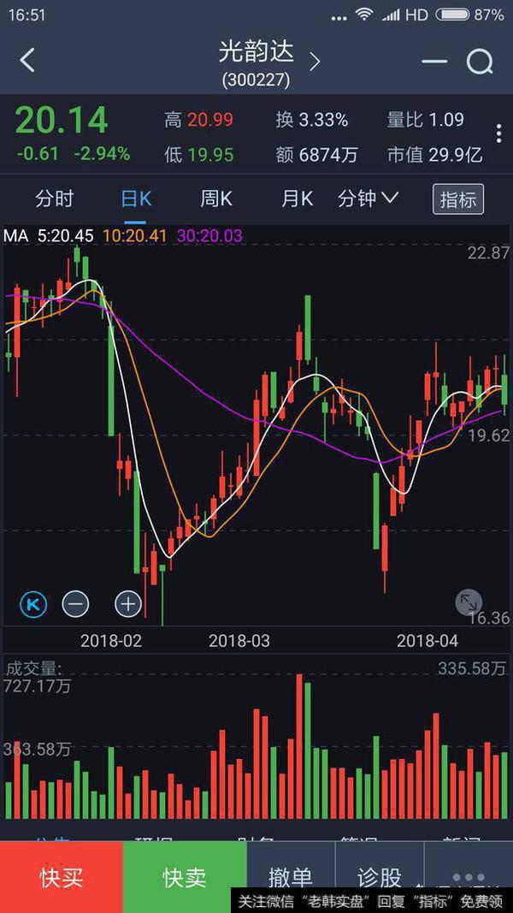The image size is (513, 913).
Task: Click date label 2018-04
Action: [x=427, y=641]
